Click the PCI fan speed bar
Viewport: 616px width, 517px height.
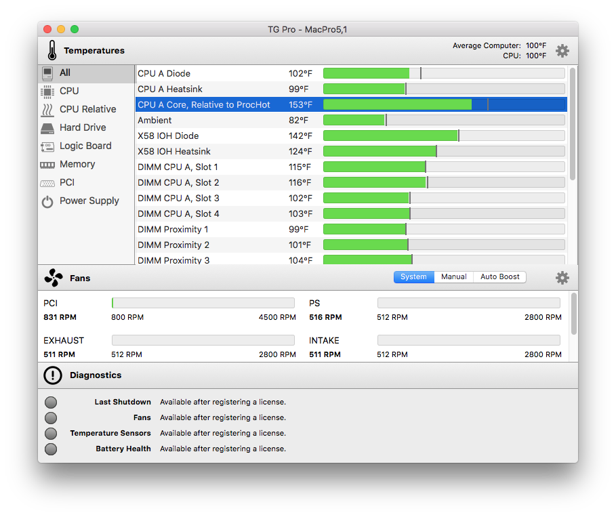(203, 303)
